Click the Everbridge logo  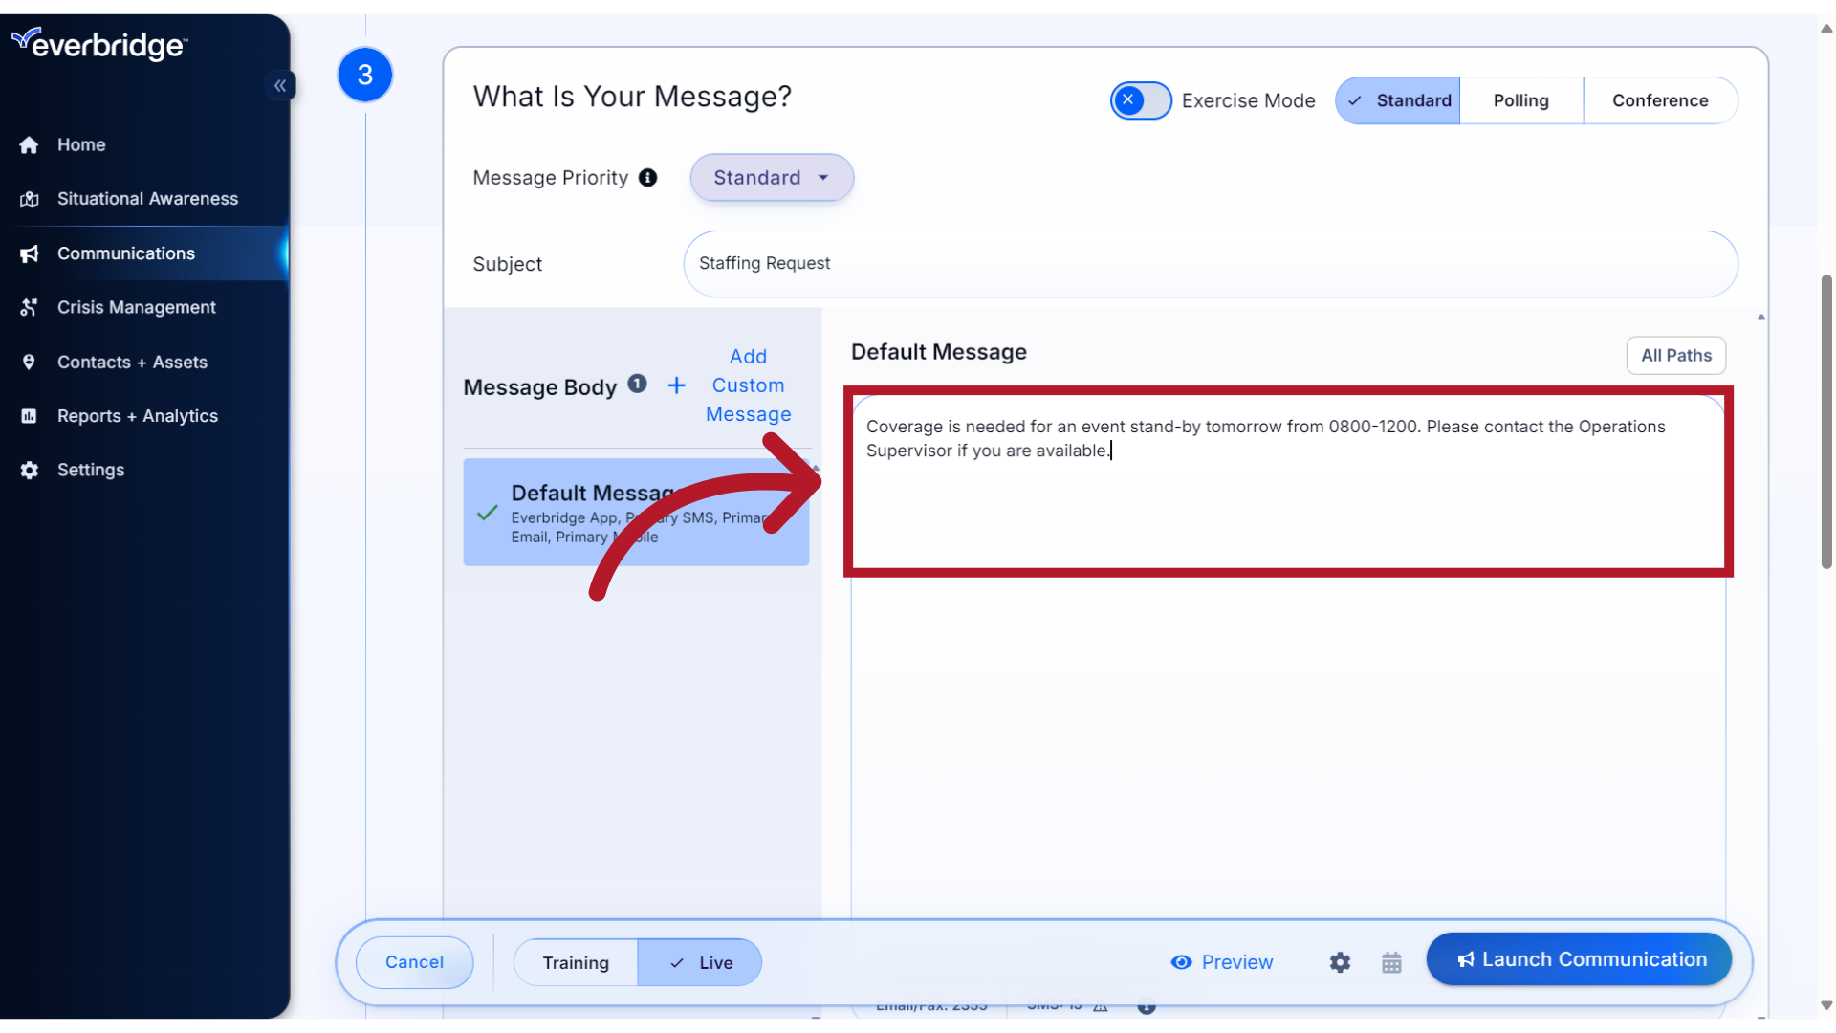(x=99, y=43)
